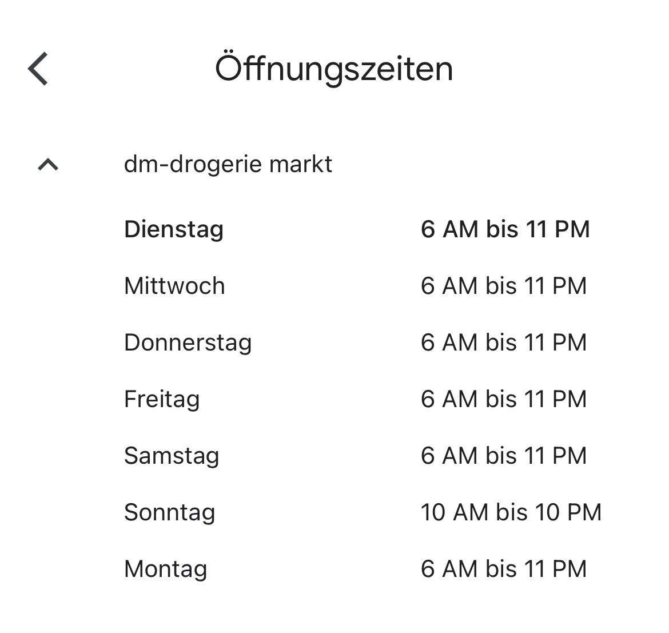Click the upward chevron beside dm-drogerie markt
This screenshot has width=669, height=633.
(x=47, y=165)
